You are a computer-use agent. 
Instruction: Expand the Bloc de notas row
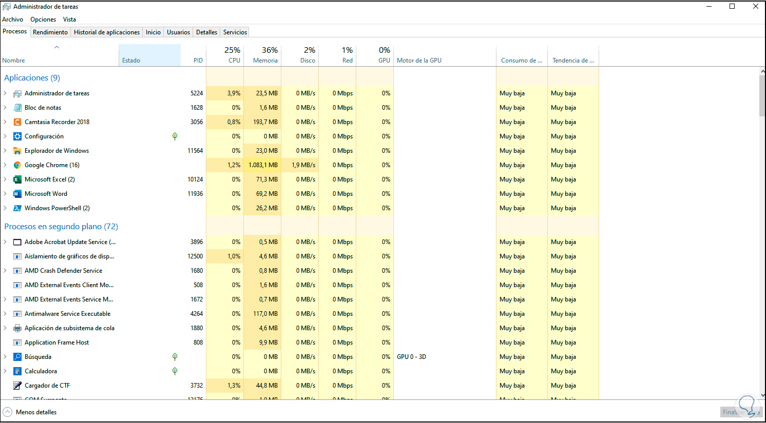click(x=5, y=108)
